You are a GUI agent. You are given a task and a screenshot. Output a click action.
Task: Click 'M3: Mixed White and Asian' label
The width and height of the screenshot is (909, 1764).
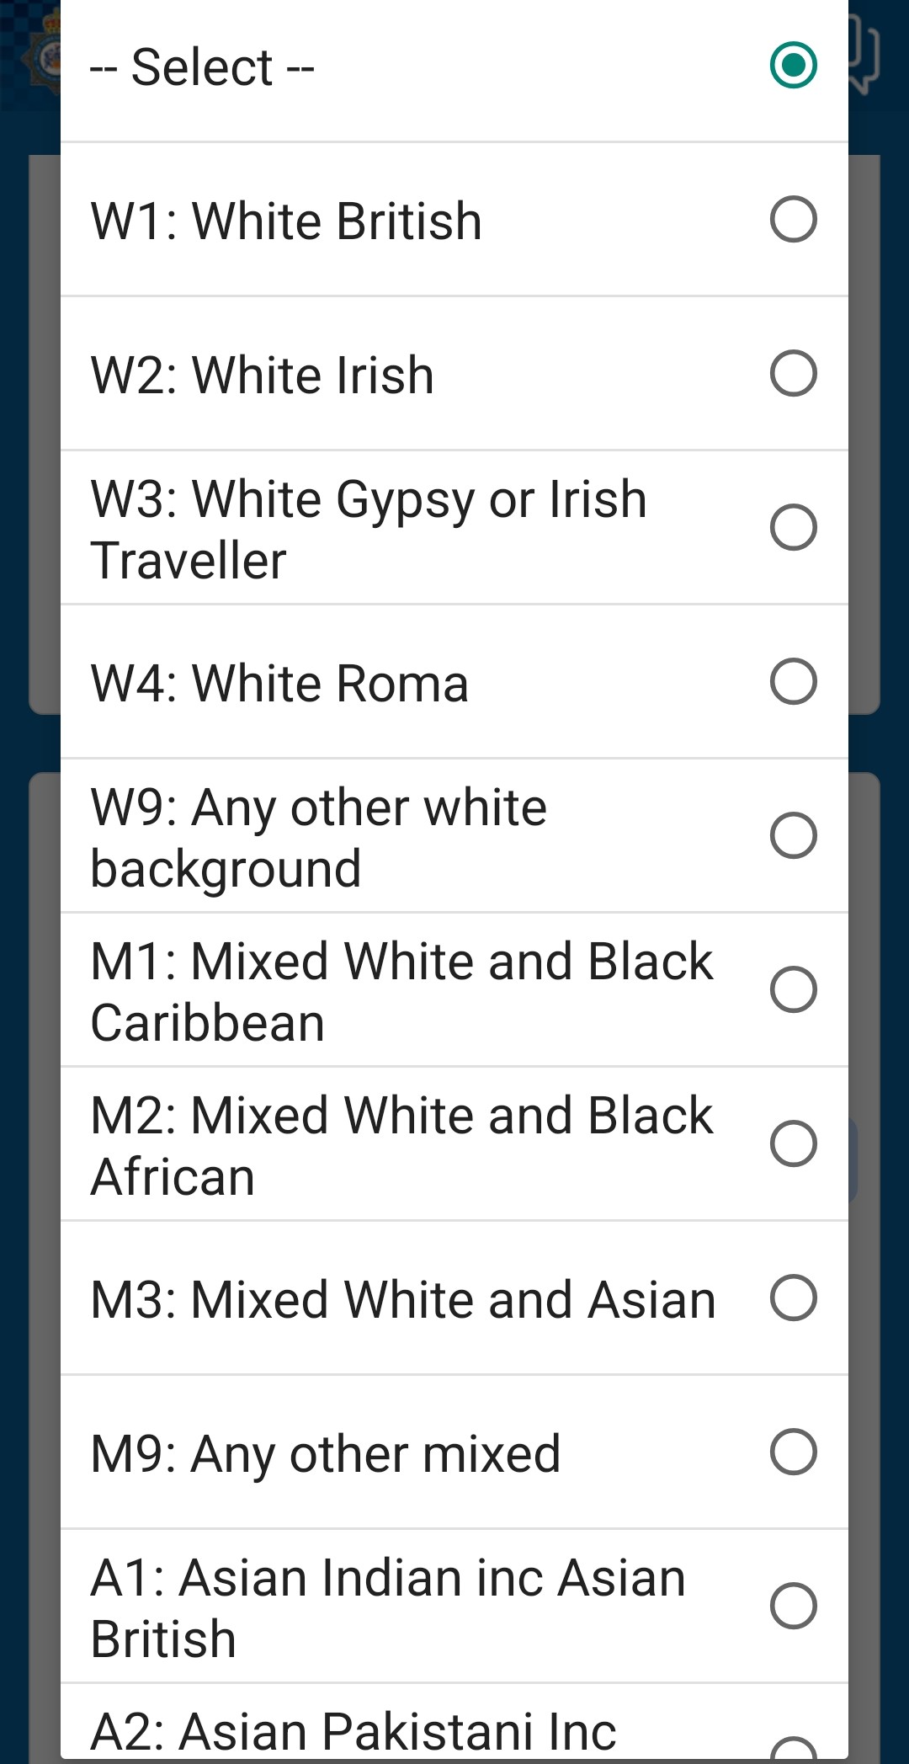click(x=403, y=1300)
